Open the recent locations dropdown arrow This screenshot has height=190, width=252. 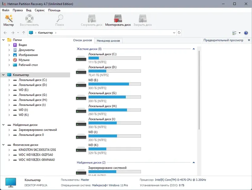pyautogui.click(x=18, y=33)
